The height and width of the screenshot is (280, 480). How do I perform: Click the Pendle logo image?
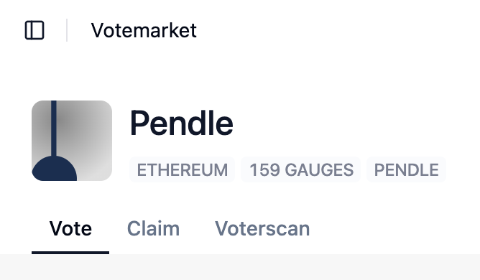tap(72, 141)
